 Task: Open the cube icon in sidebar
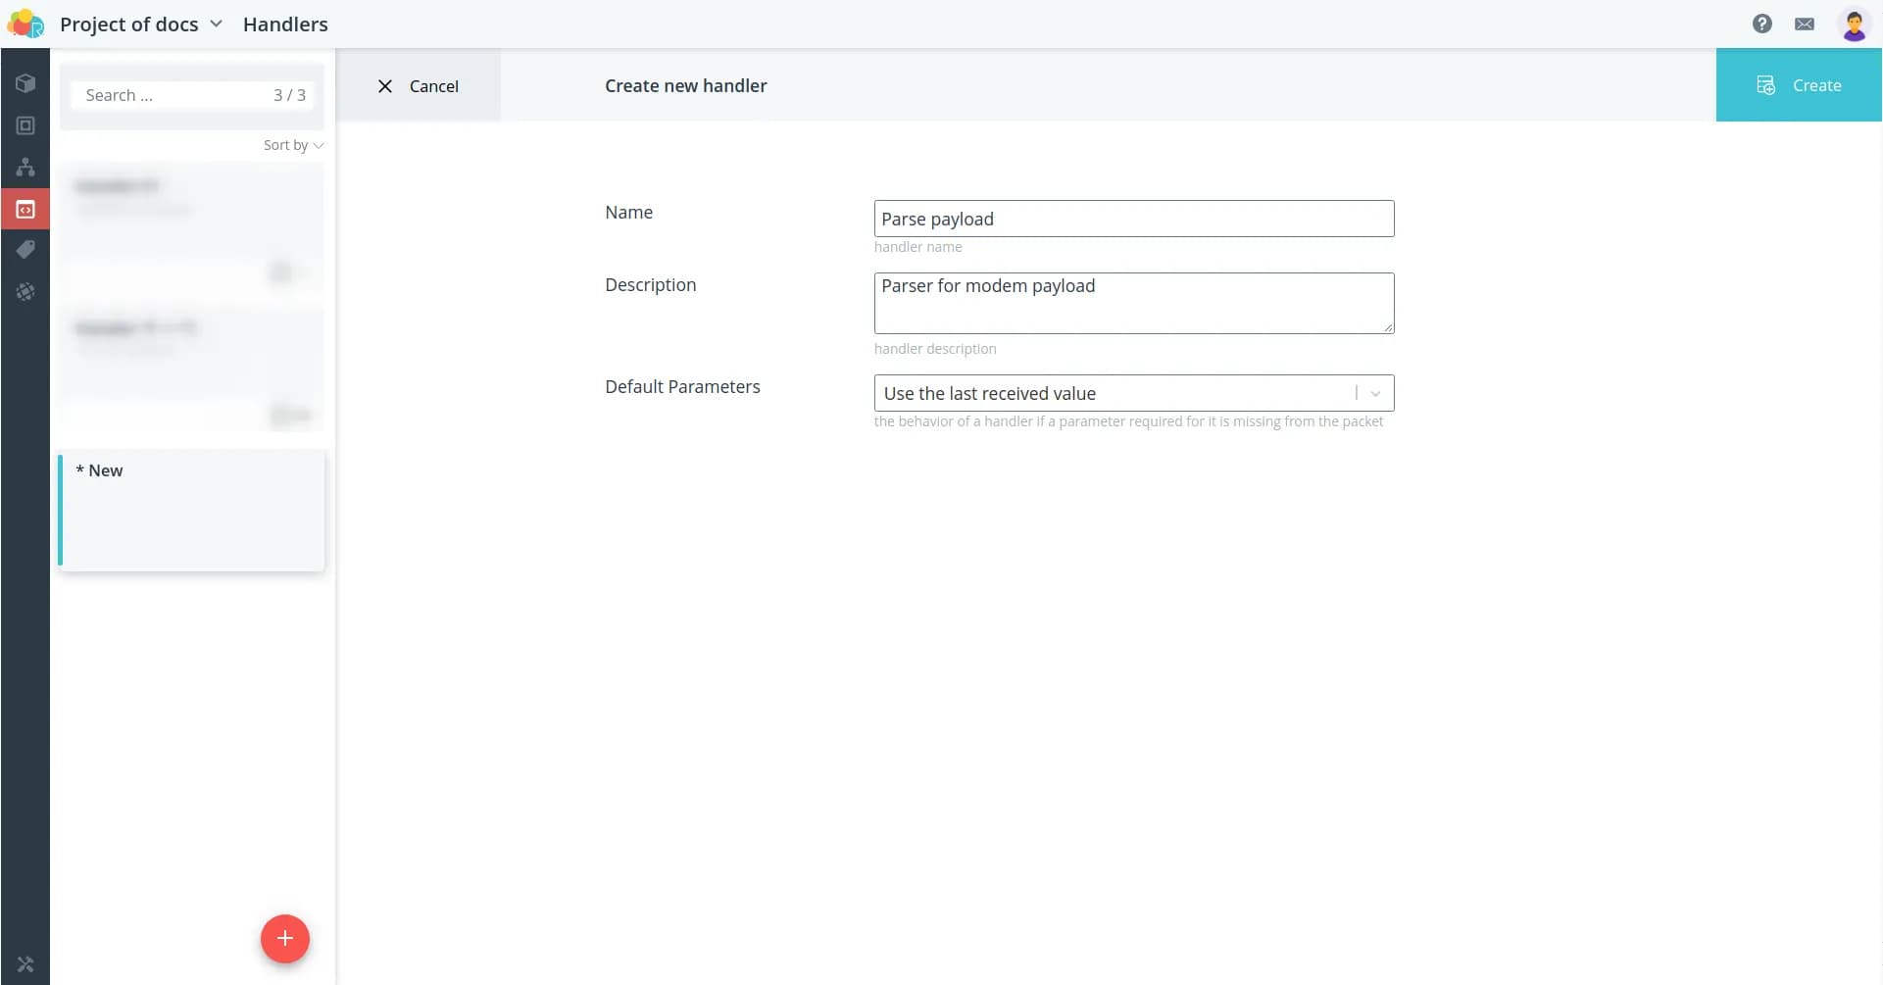(25, 83)
